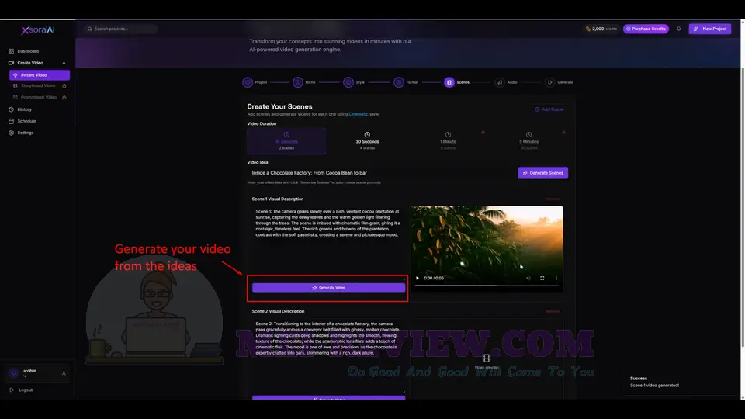Play the Scene 1 video
This screenshot has width=745, height=419.
[x=418, y=279]
